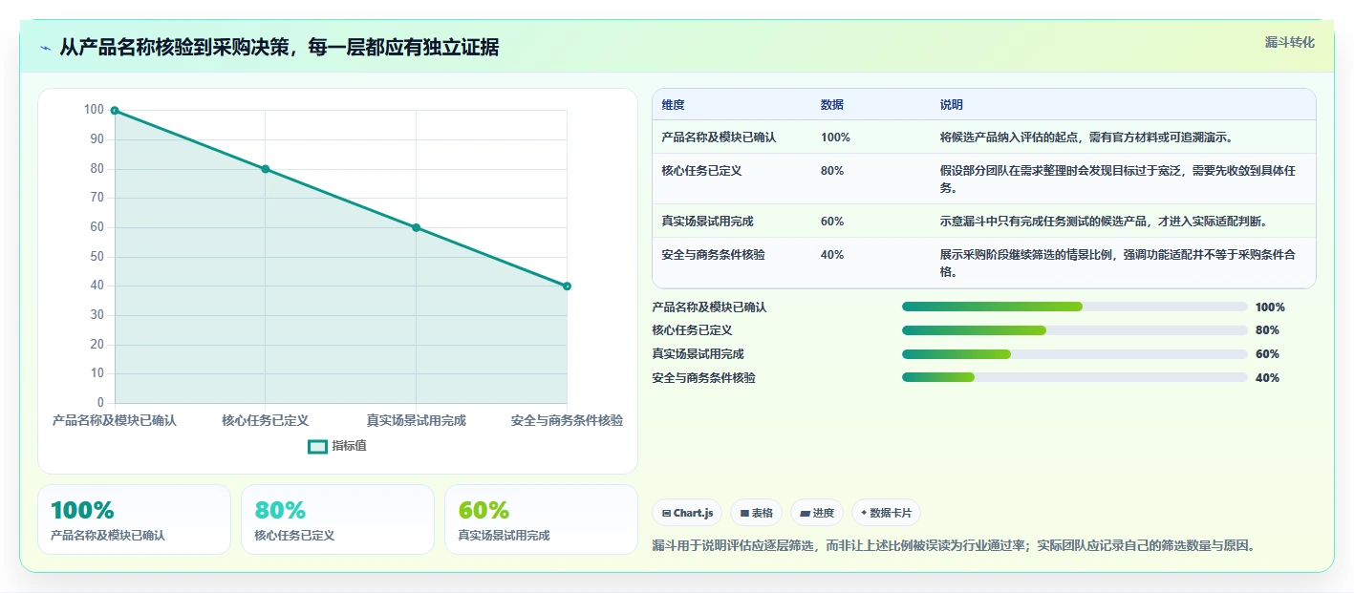Select the Chart.js chip
The height and width of the screenshot is (593, 1354).
tap(687, 513)
